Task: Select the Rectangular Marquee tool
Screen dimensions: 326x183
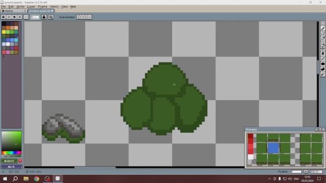Action: 322,23
